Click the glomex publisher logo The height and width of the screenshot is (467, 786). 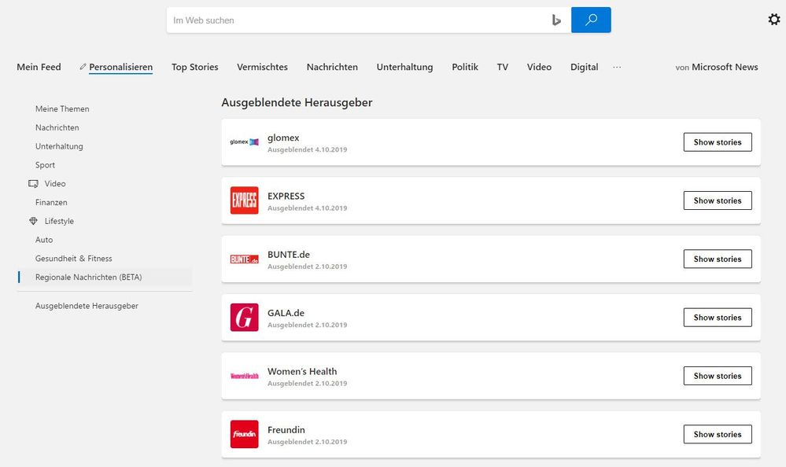tap(244, 142)
